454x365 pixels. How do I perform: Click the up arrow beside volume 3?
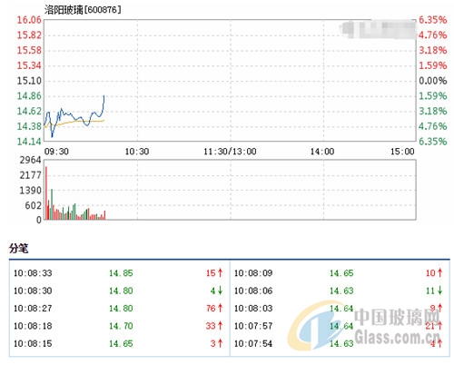click(220, 343)
